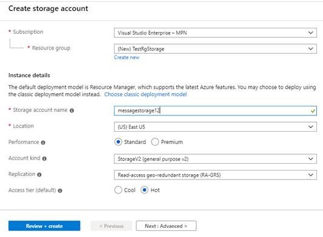Open the Subscription dropdown
Screen dimensions: 323x237
point(215,33)
